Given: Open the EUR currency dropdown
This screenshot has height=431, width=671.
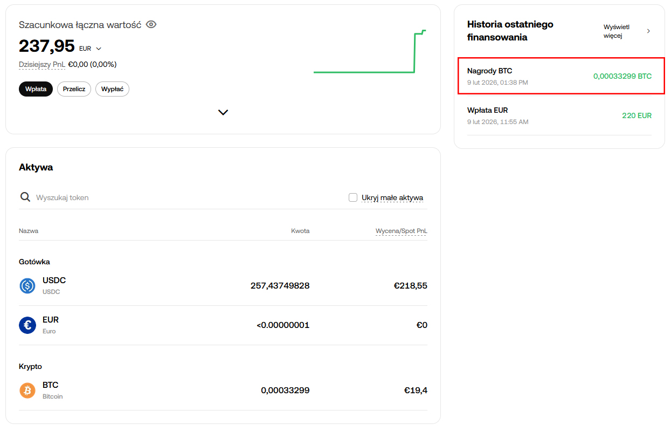Looking at the screenshot, I should [x=91, y=49].
